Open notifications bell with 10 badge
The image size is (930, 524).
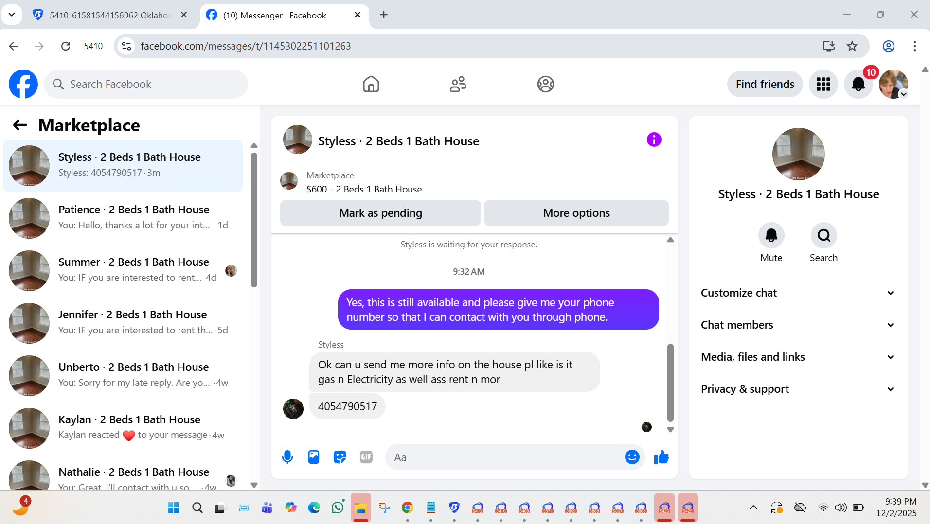click(858, 84)
